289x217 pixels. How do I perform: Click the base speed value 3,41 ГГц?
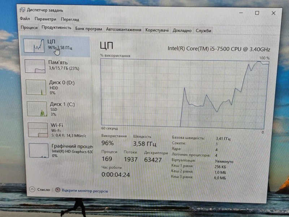223,139
